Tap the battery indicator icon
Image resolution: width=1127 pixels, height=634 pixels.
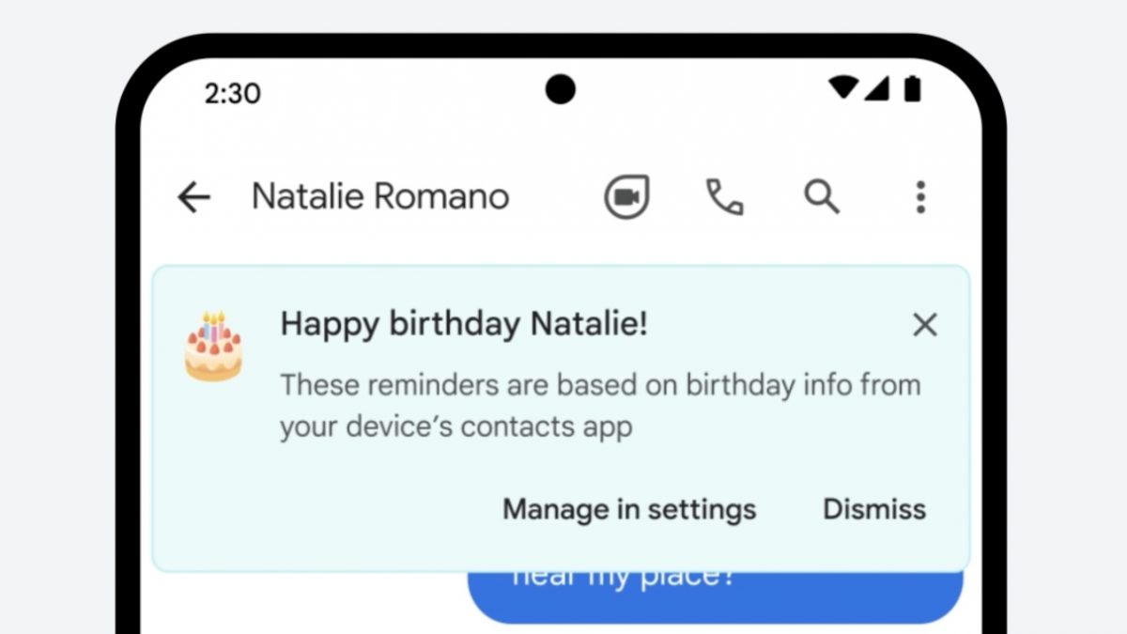pyautogui.click(x=912, y=89)
